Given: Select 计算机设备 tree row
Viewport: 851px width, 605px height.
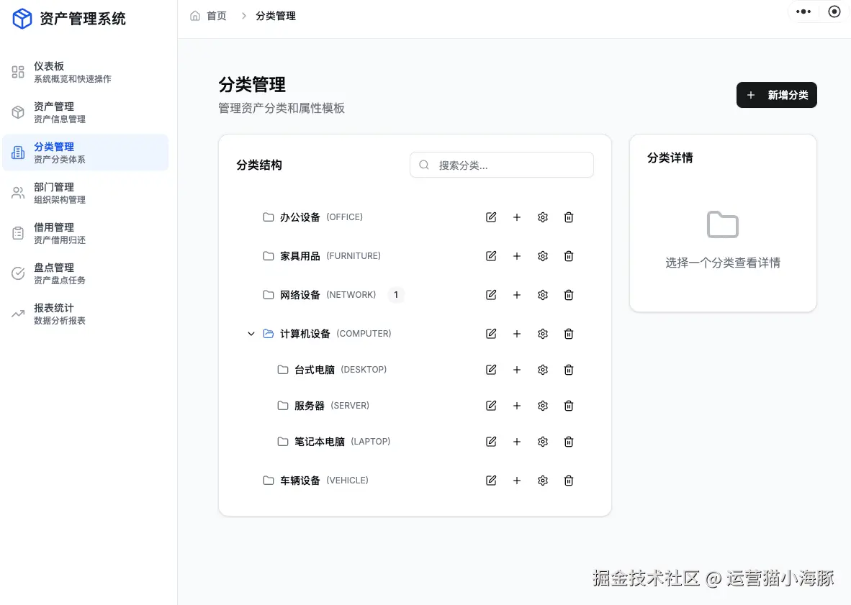Looking at the screenshot, I should point(415,334).
